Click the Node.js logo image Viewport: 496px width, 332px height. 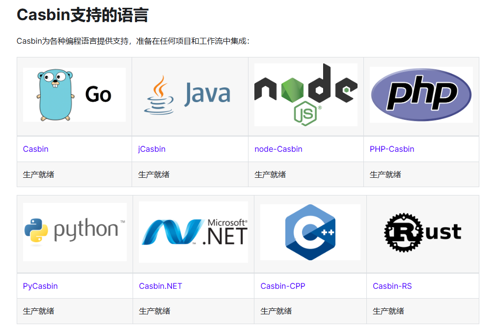pos(305,94)
